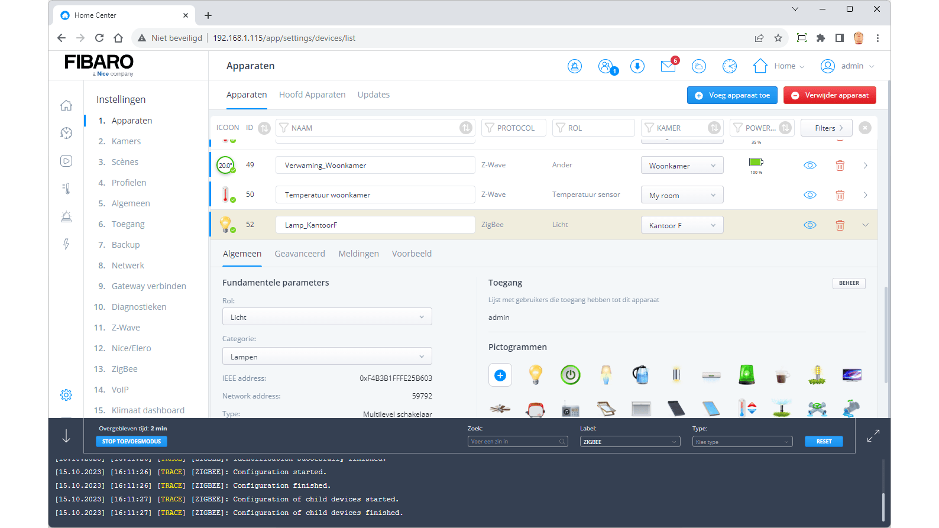This screenshot has height=528, width=939.
Task: Open the sidebar home dashboard icon
Action: click(x=66, y=105)
